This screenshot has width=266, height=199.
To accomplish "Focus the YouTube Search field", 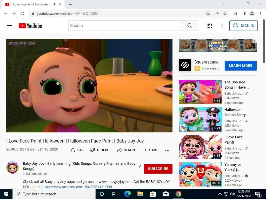I will click(x=125, y=26).
